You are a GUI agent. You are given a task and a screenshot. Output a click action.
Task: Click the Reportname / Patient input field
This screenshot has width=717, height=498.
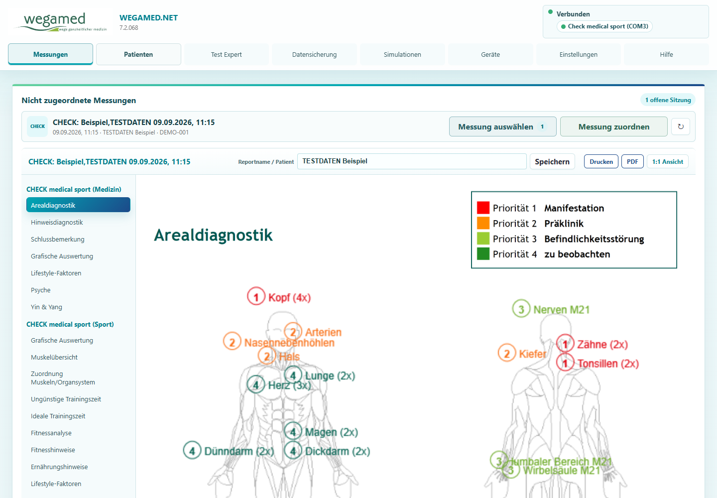[x=412, y=161]
